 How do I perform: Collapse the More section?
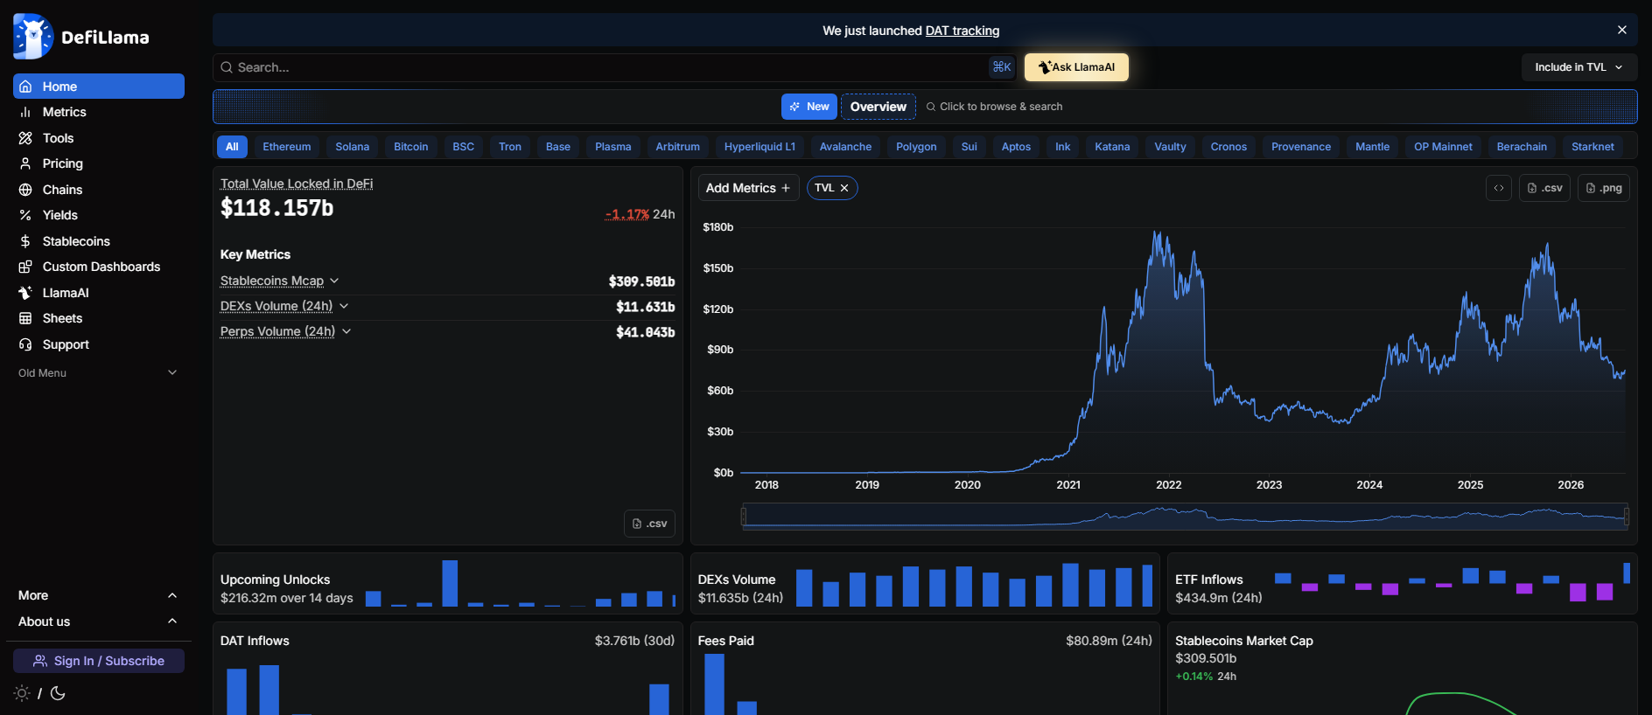[98, 595]
